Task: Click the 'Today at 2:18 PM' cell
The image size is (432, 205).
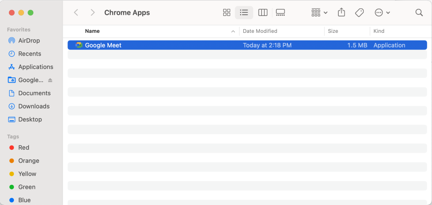Action: click(267, 45)
